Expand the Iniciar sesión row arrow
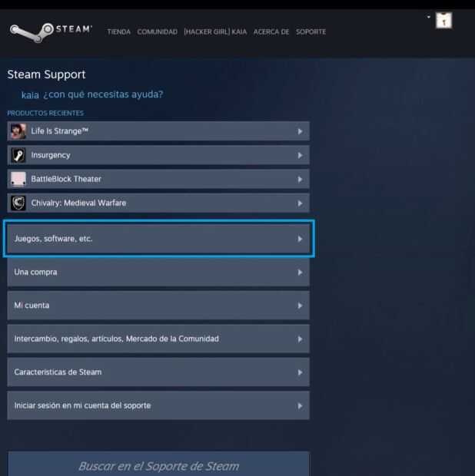The width and height of the screenshot is (475, 476). [x=300, y=406]
